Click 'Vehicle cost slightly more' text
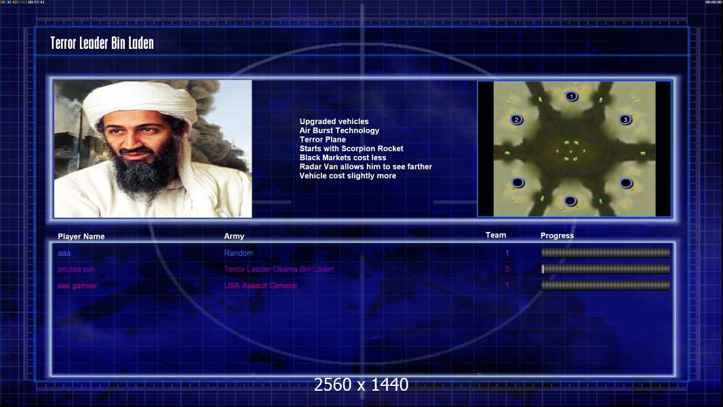 tap(348, 176)
